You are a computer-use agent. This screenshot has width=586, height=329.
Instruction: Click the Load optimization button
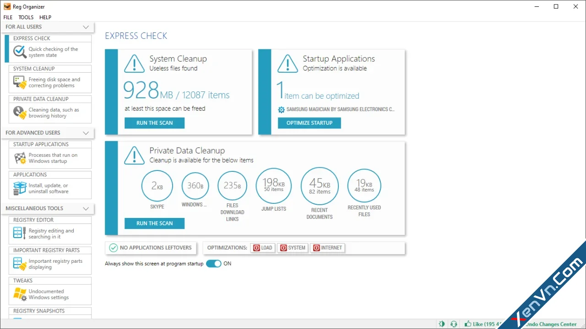(263, 248)
